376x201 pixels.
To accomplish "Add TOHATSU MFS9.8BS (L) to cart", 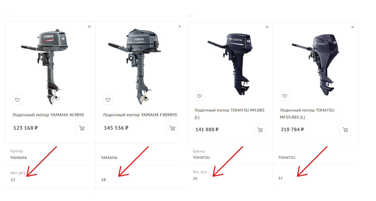I will click(x=345, y=130).
